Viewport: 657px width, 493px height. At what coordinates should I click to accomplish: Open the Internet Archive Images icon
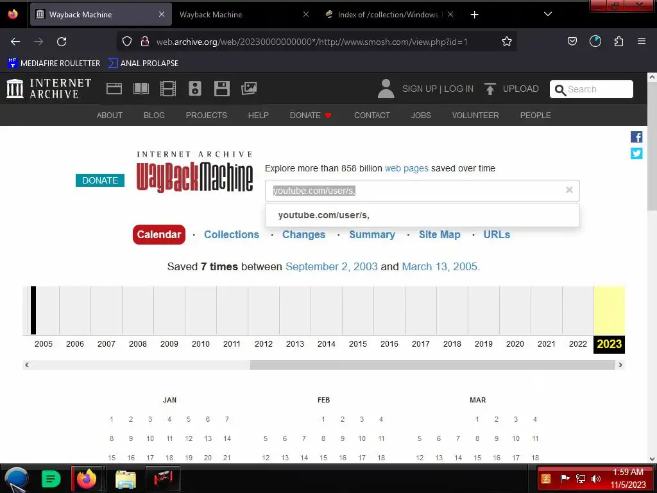tap(249, 89)
